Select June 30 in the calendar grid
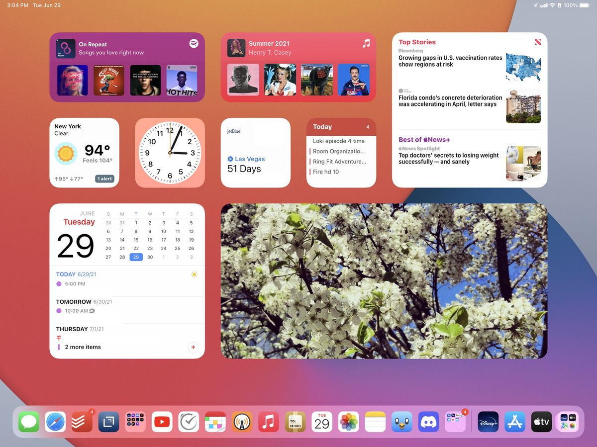Screen dimensions: 597x447 tap(150, 257)
